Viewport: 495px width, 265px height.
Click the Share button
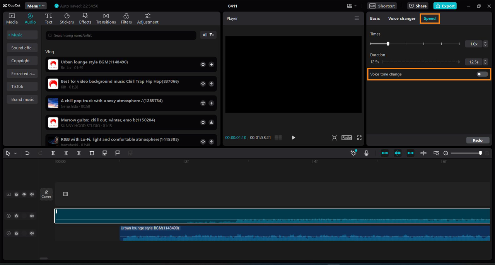(418, 6)
